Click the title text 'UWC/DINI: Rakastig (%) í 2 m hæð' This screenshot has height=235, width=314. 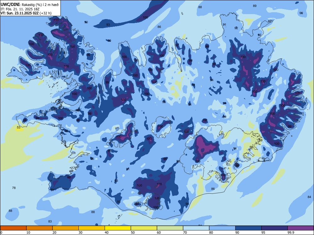click(x=30, y=5)
